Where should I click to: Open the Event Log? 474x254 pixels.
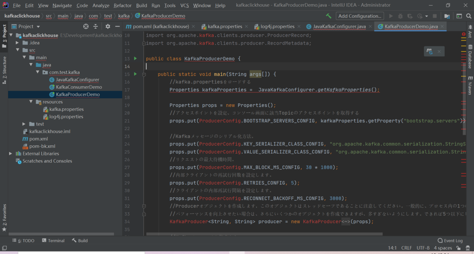click(450, 241)
